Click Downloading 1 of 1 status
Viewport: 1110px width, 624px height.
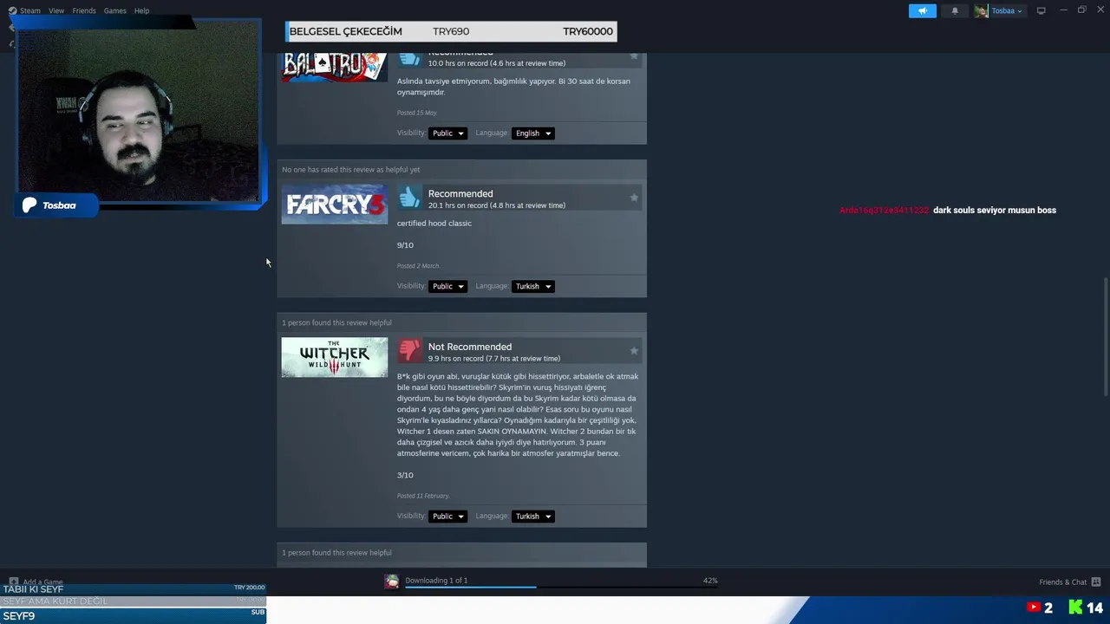436,580
